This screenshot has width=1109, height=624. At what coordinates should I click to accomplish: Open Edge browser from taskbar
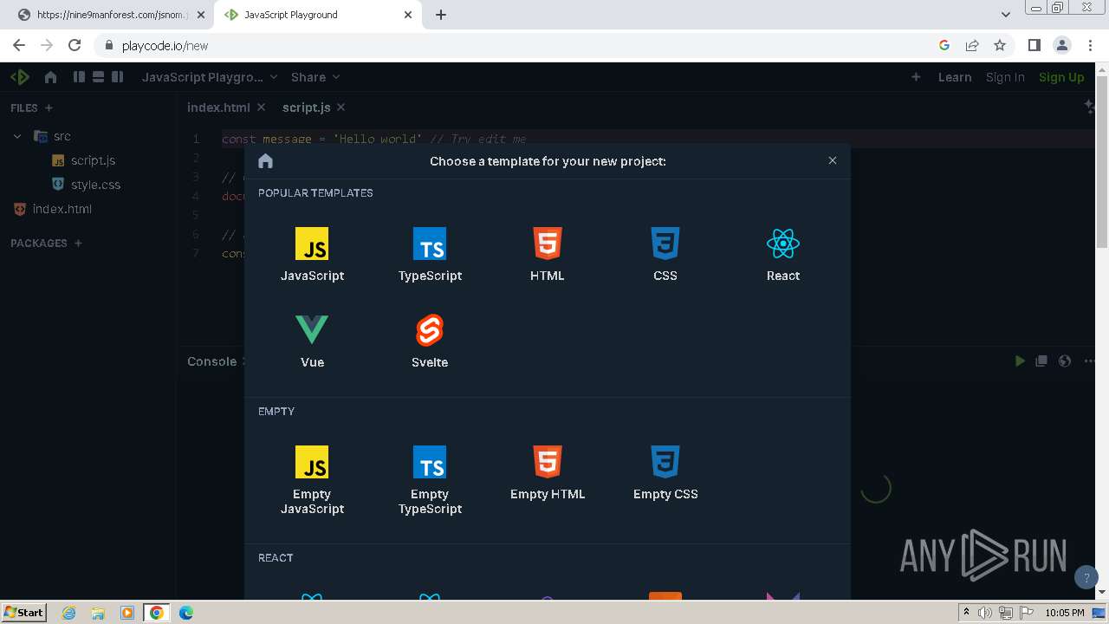point(186,613)
